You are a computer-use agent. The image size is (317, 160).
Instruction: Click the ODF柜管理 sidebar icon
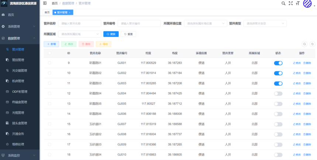coord(7,92)
